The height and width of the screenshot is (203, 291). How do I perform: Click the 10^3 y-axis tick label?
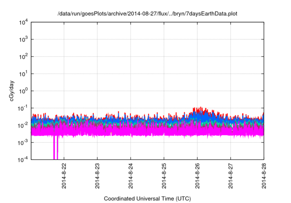(x=24, y=39)
